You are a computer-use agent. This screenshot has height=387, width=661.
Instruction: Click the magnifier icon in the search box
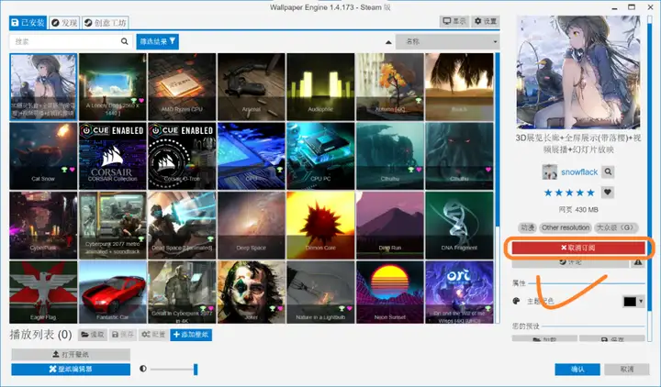[x=124, y=41]
